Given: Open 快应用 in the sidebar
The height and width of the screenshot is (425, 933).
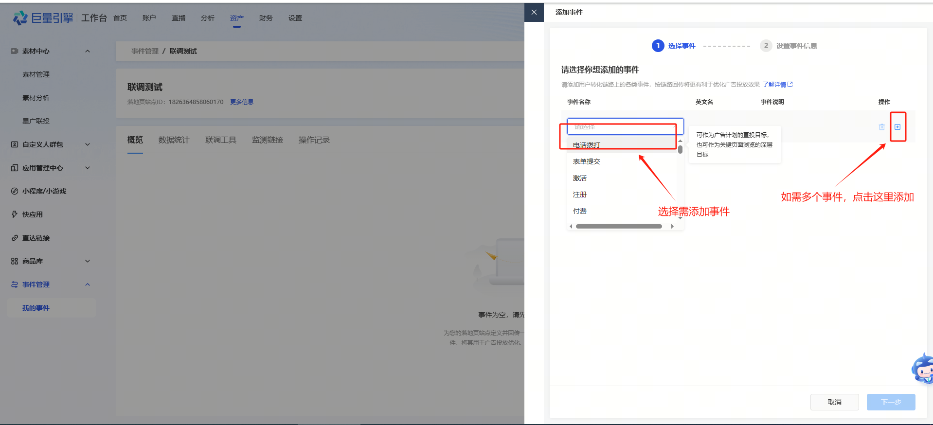Looking at the screenshot, I should coord(32,214).
